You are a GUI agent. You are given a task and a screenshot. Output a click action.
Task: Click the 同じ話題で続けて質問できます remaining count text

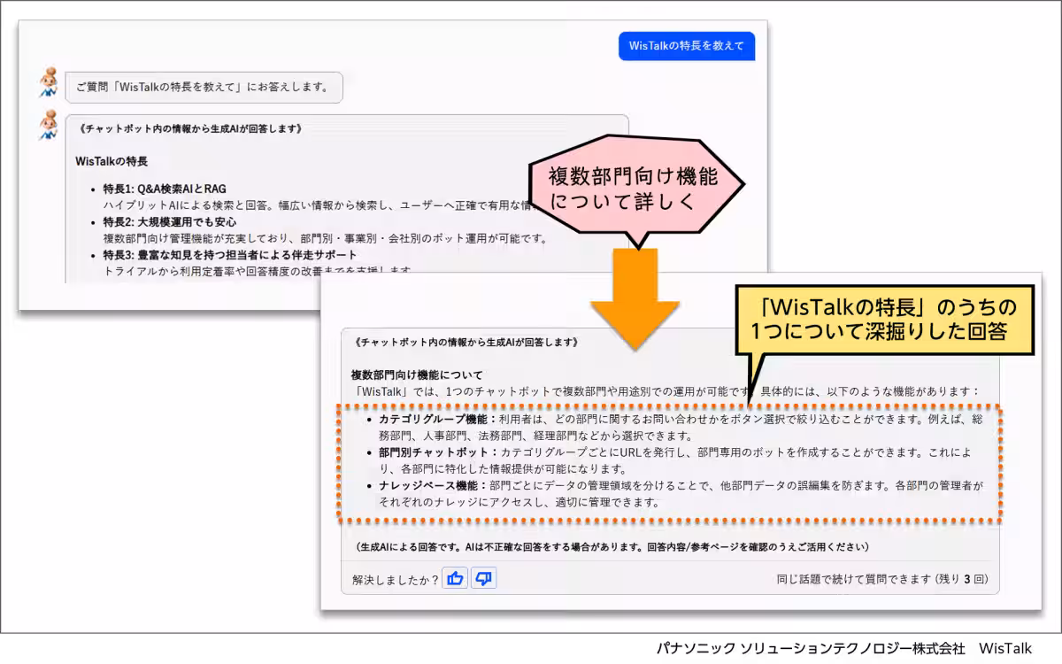(881, 580)
